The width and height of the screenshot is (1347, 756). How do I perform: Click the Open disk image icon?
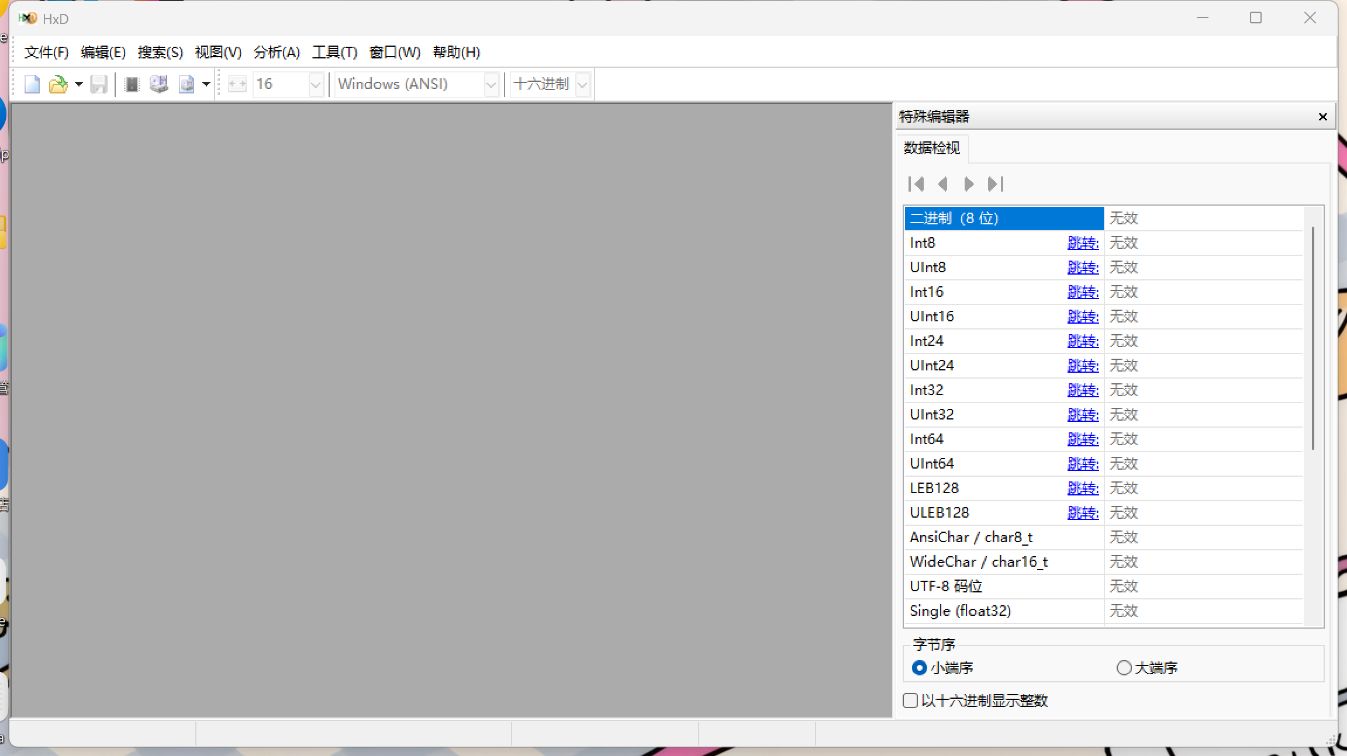tap(186, 85)
